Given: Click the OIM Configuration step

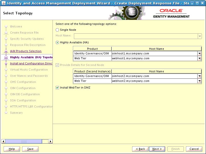Looking at the screenshot, I should click(23, 88).
